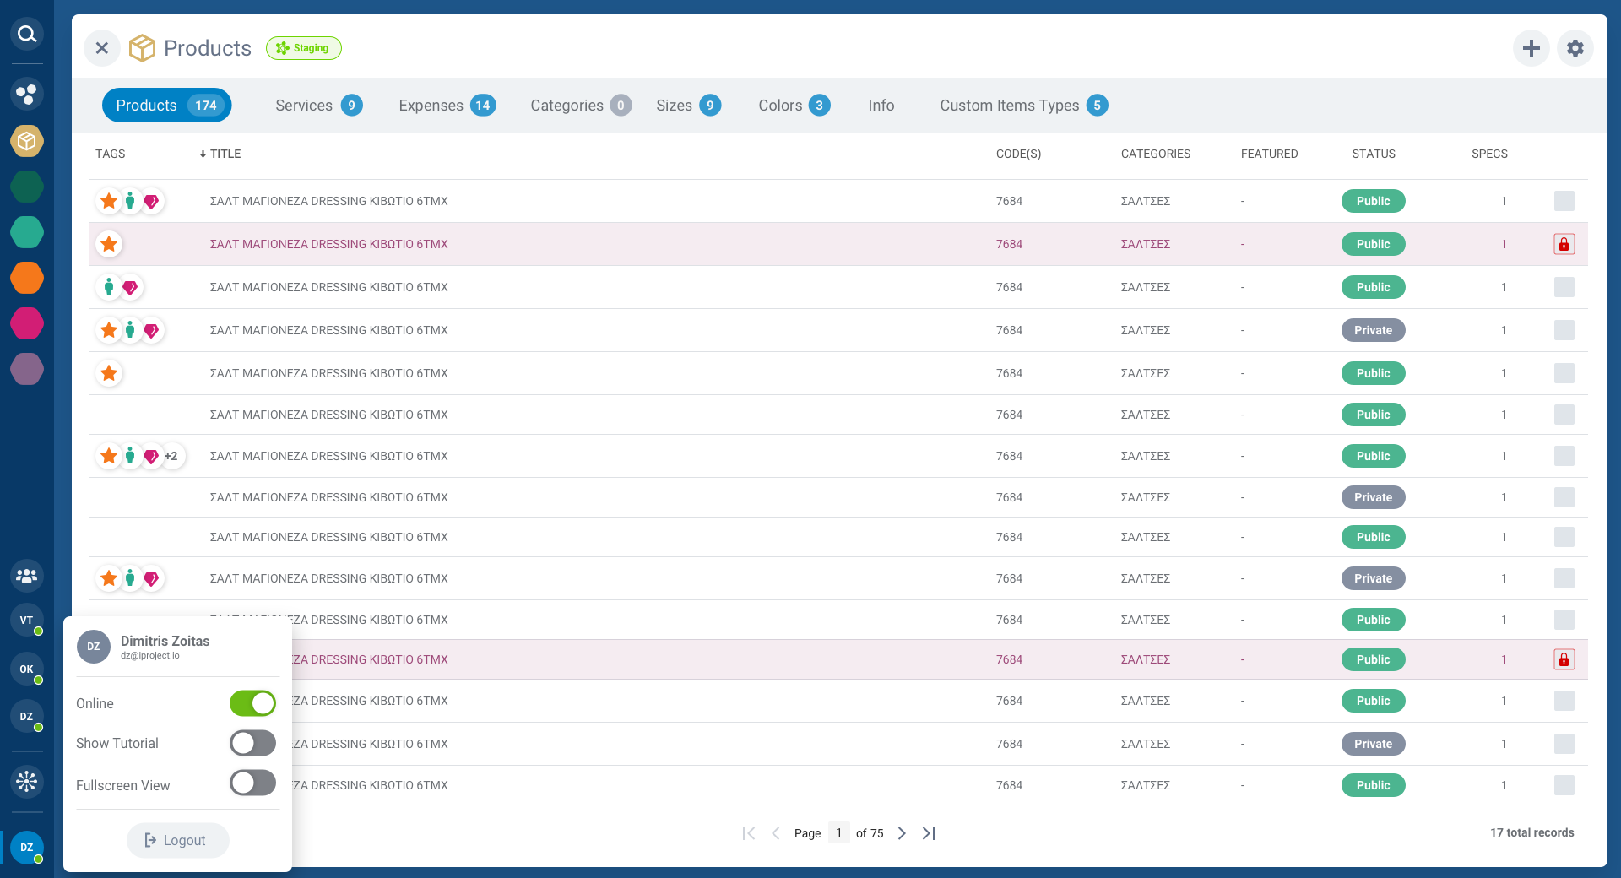Click the green Staging badge

point(303,48)
